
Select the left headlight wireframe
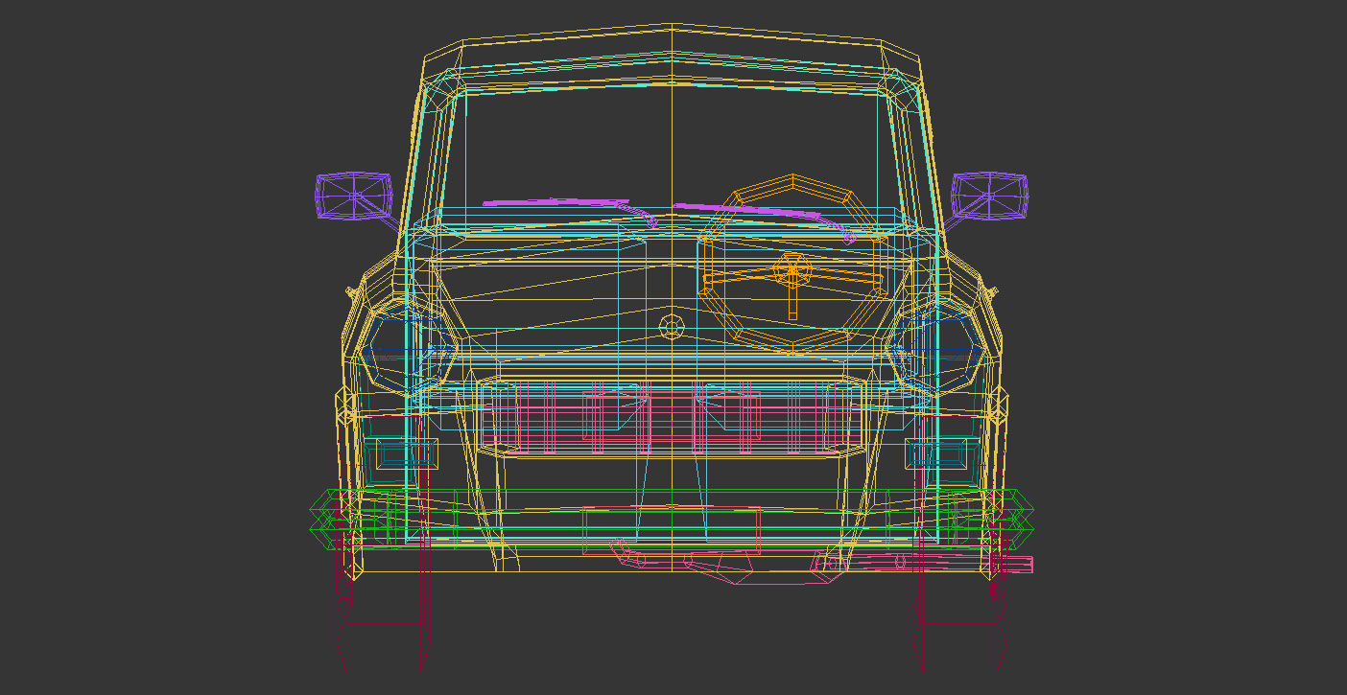(410, 346)
